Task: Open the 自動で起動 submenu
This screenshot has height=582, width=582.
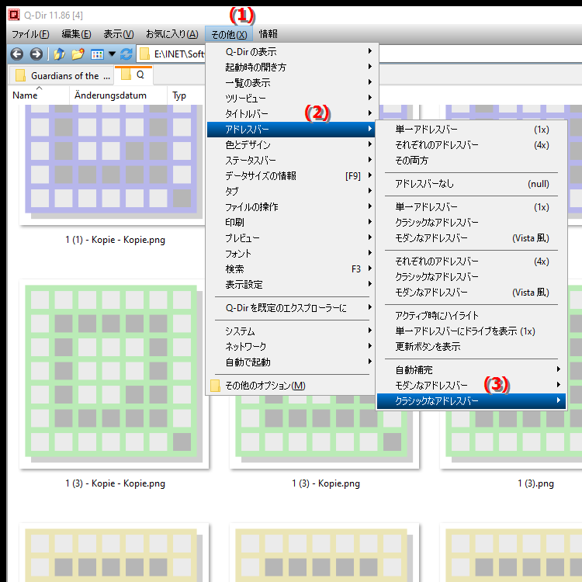Action: click(291, 362)
